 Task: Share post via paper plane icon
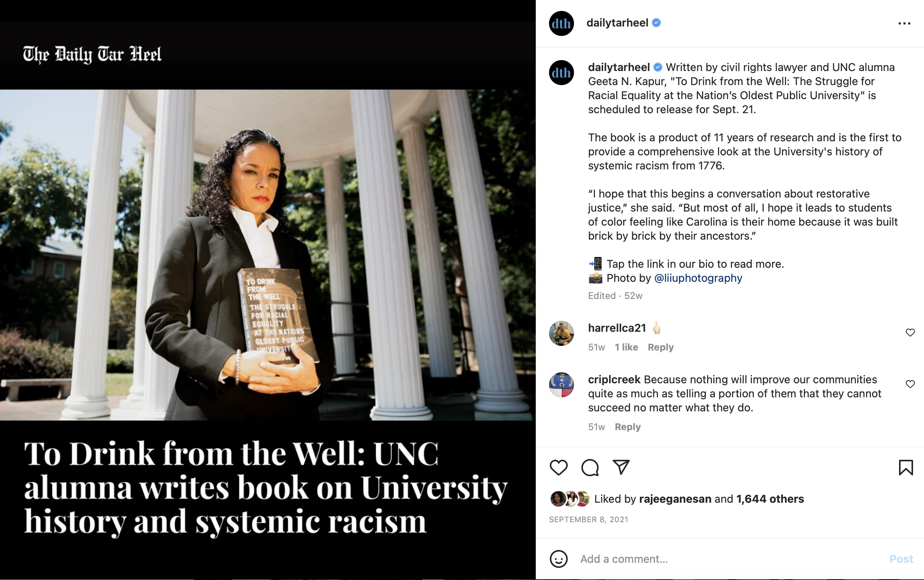621,467
